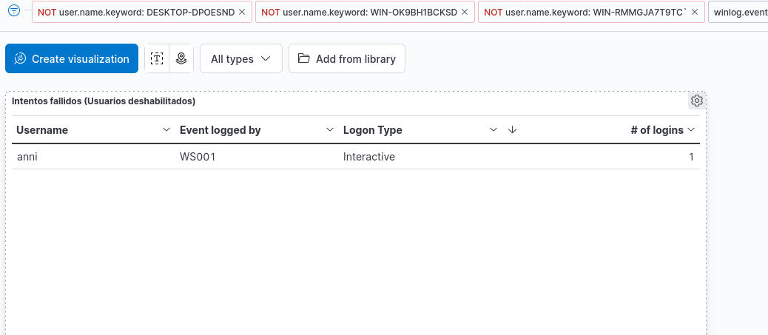The height and width of the screenshot is (335, 768).
Task: Expand the Username column menu chevron
Action: [166, 129]
